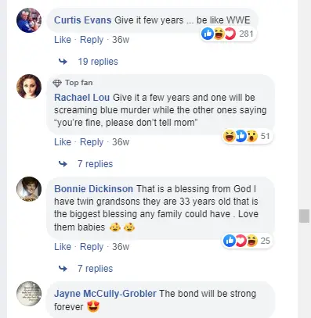Click the vertical scrollbar thumb
Screen dimensions: 311x318
304,216
